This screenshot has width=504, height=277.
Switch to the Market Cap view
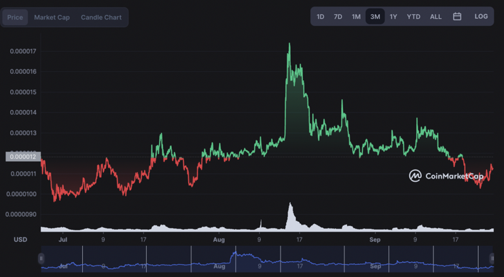(x=52, y=17)
